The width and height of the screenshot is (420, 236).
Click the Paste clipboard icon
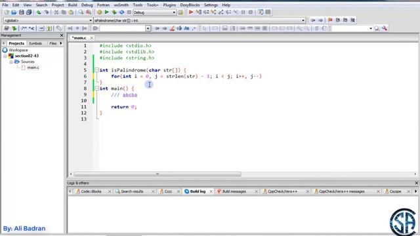pos(71,12)
